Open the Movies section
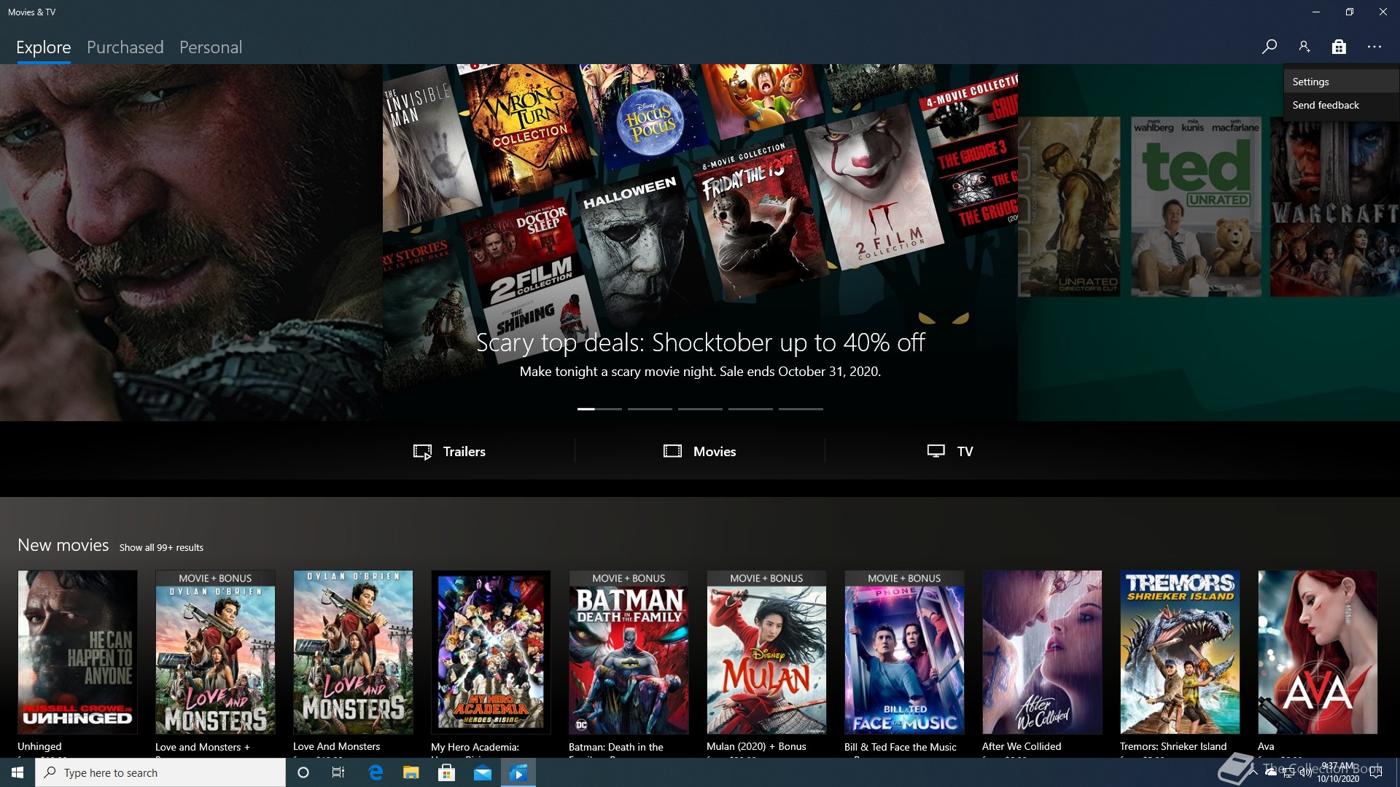 [700, 451]
